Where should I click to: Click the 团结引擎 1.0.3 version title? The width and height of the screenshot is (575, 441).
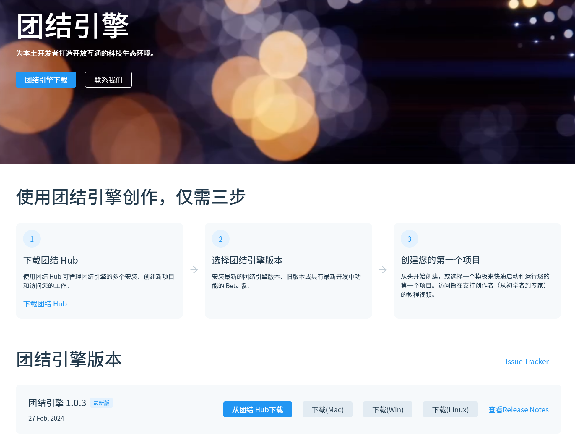[x=57, y=403]
